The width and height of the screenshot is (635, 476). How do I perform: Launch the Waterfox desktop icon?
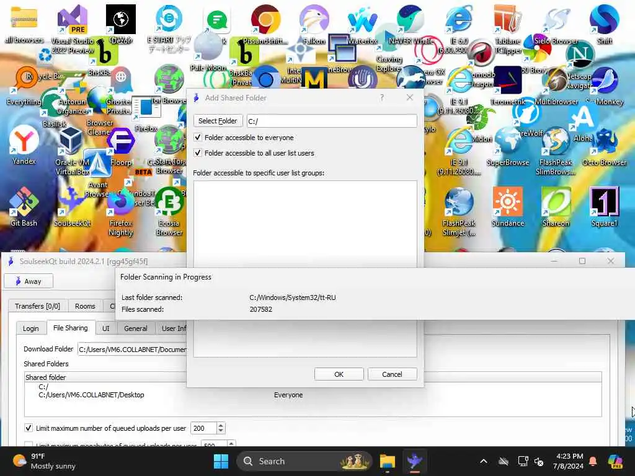pos(362,24)
